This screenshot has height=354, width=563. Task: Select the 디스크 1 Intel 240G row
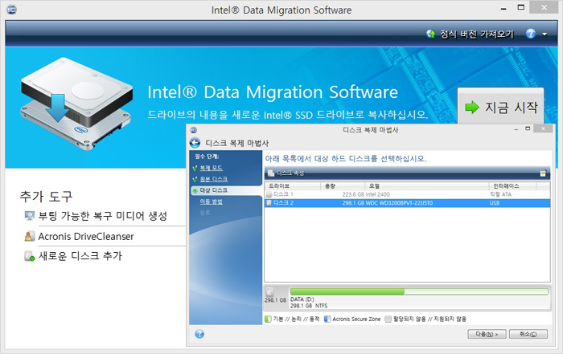pyautogui.click(x=407, y=194)
